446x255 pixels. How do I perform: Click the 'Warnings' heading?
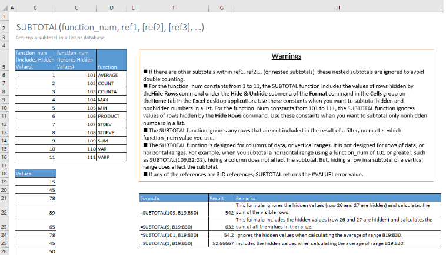pos(287,56)
